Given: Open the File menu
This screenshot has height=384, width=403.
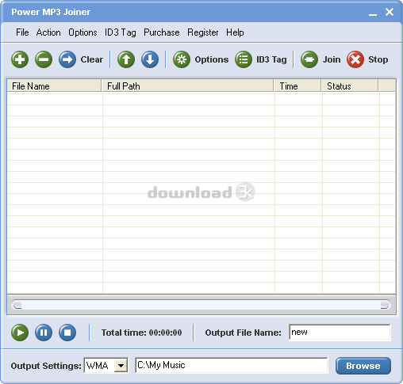Looking at the screenshot, I should click(x=22, y=32).
